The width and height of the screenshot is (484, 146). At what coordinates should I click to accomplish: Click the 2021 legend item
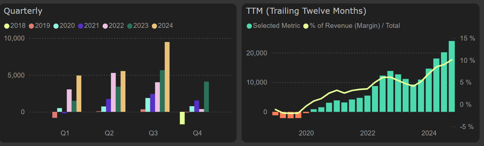pos(89,26)
